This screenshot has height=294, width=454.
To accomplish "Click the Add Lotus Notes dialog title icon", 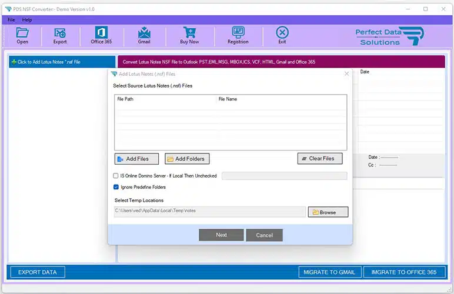I will click(x=114, y=73).
